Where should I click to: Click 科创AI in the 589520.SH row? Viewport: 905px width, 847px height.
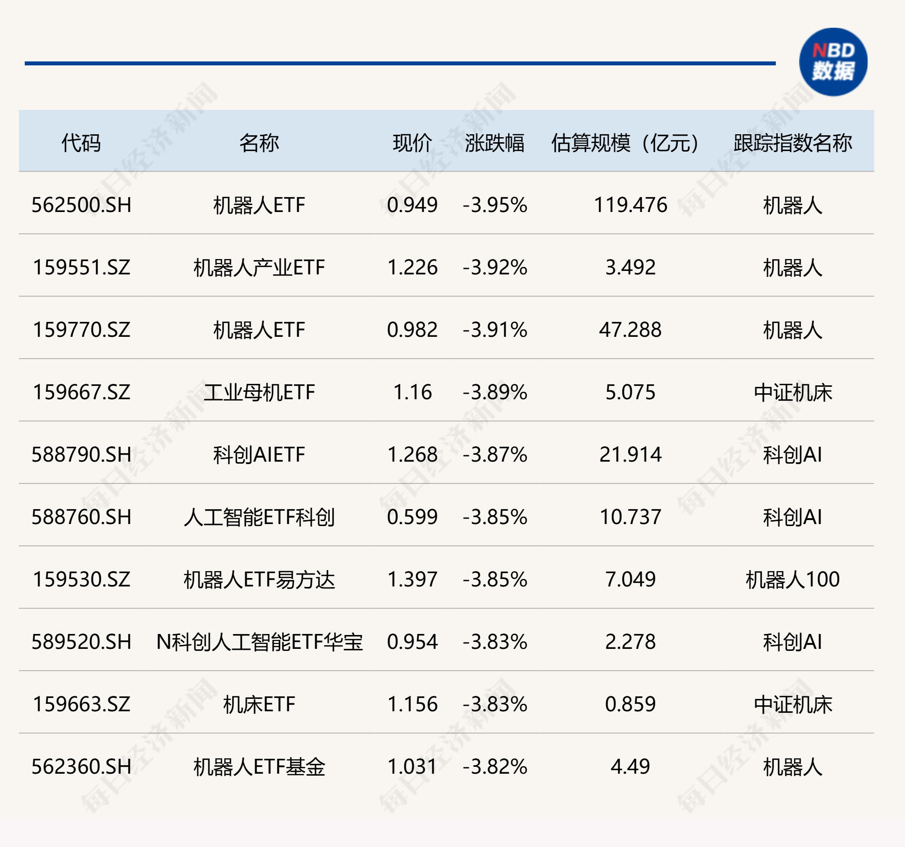(793, 642)
